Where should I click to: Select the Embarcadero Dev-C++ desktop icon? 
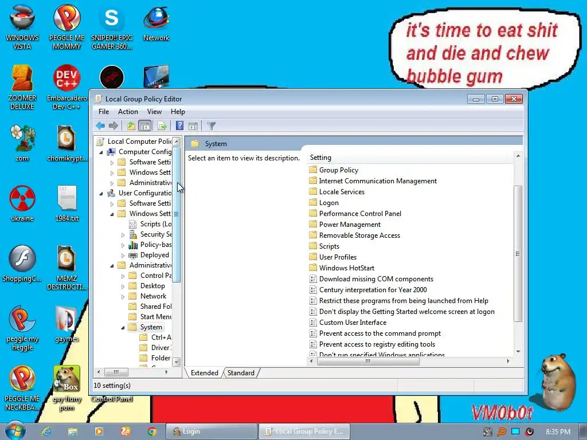[66, 87]
